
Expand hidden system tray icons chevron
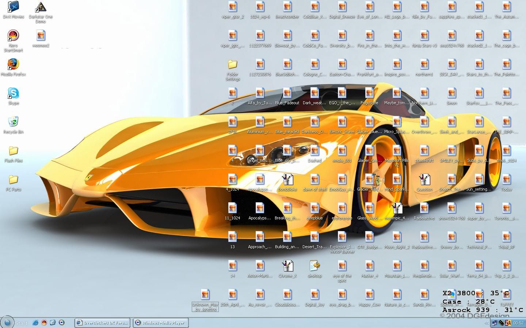[x=486, y=323]
